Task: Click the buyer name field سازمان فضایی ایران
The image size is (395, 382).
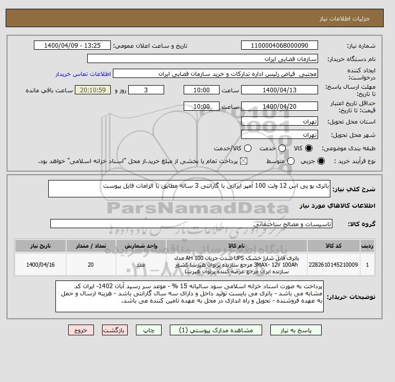Action: (203, 58)
